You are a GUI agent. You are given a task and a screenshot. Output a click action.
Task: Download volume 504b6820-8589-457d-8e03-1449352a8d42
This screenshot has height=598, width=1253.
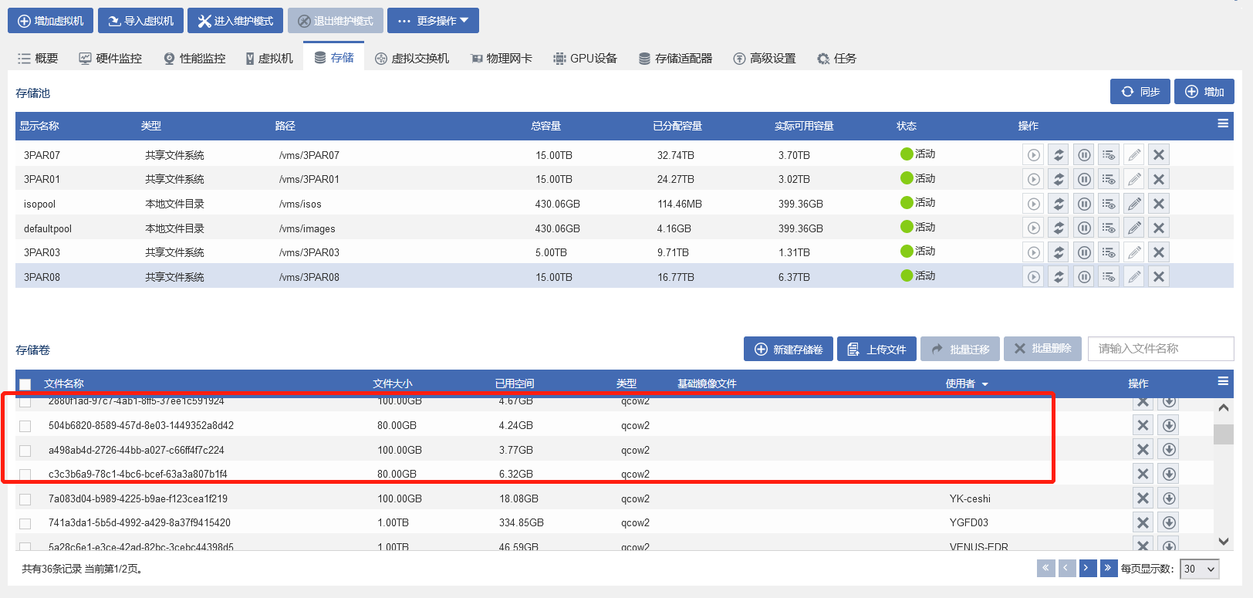point(1169,425)
